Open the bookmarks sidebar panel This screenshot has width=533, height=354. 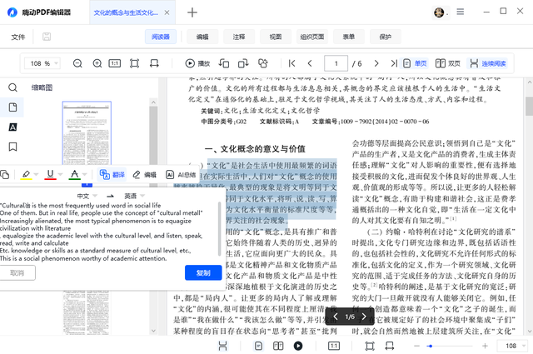tap(12, 147)
